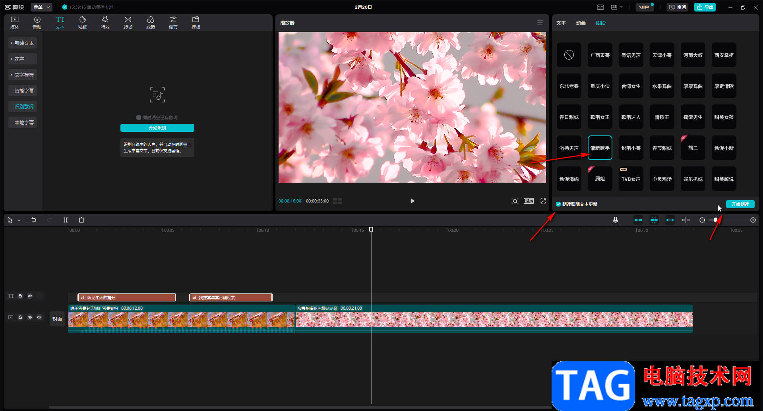This screenshot has width=763, height=411.
Task: Click the waveform view icon beside timecode
Action: [337, 201]
